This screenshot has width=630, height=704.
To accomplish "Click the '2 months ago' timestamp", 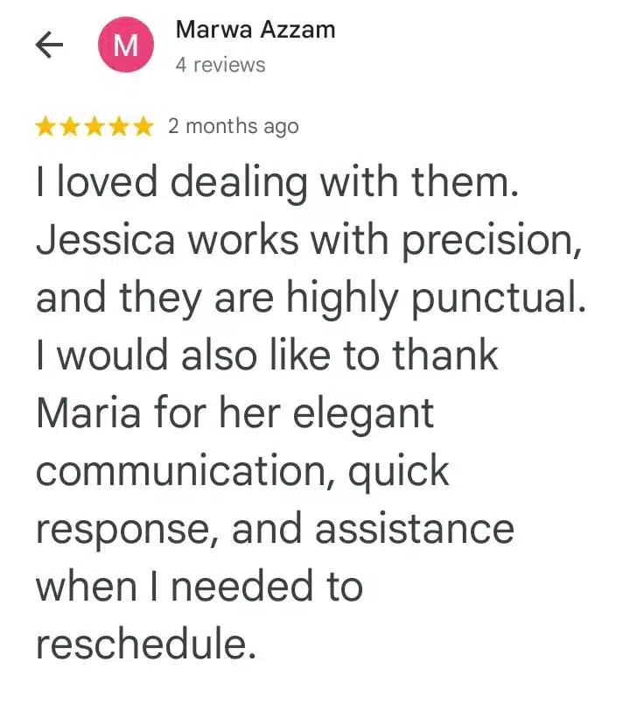I will click(x=234, y=126).
